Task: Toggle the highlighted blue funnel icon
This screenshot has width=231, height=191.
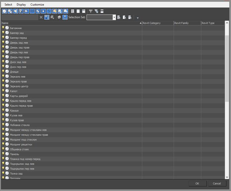Action: pyautogui.click(x=47, y=17)
